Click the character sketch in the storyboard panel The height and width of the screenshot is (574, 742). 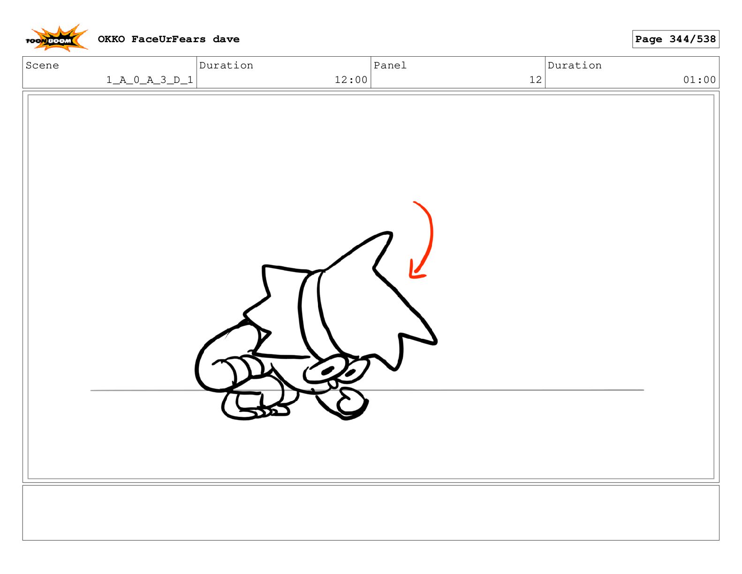point(317,326)
